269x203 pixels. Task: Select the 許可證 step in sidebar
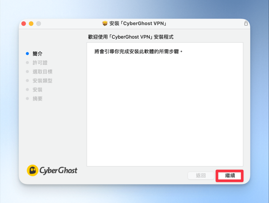(40, 63)
